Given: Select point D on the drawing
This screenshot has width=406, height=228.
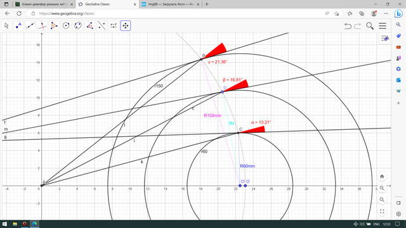Looking at the screenshot, I should [x=222, y=92].
